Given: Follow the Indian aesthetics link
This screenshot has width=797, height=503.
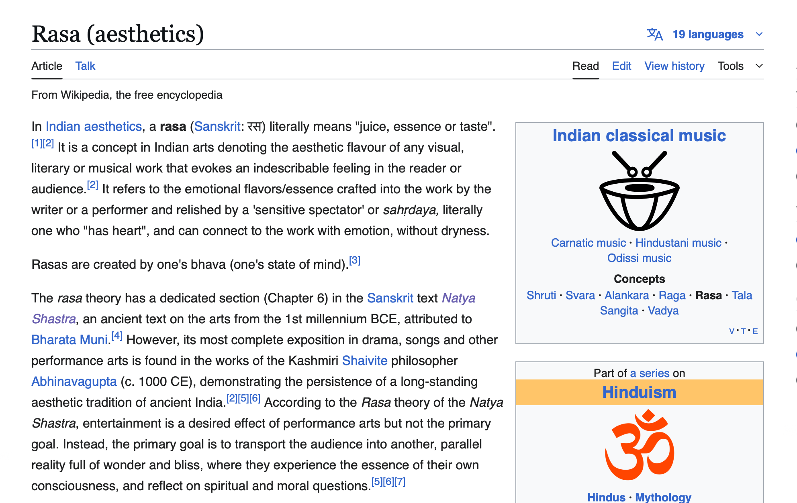Looking at the screenshot, I should tap(94, 126).
